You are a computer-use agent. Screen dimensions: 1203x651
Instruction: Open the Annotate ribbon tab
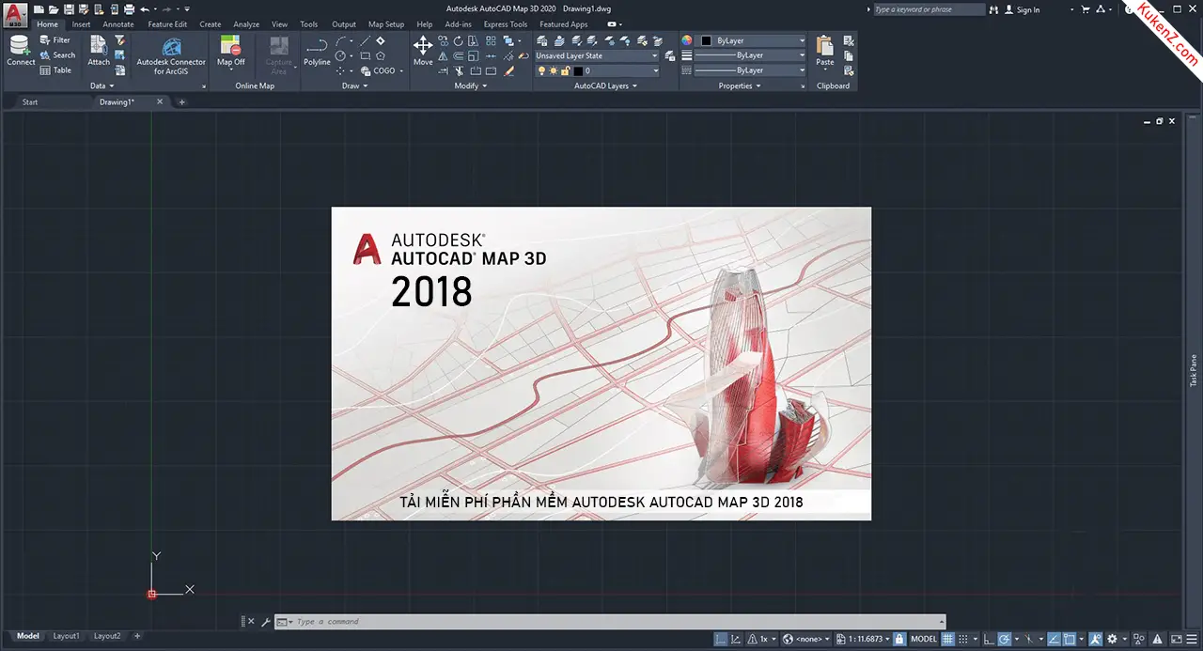tap(118, 24)
